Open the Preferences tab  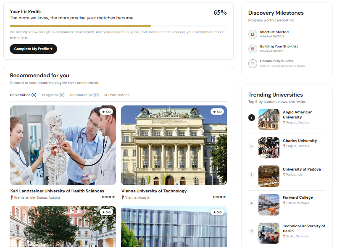click(117, 95)
